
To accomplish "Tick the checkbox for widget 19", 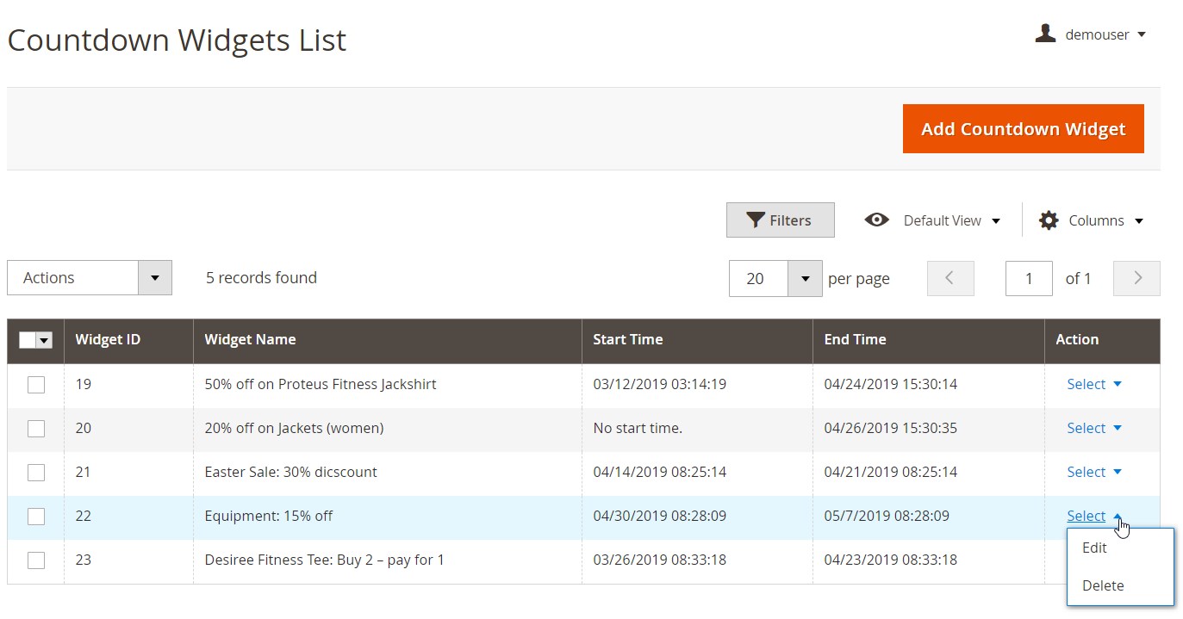I will [36, 385].
